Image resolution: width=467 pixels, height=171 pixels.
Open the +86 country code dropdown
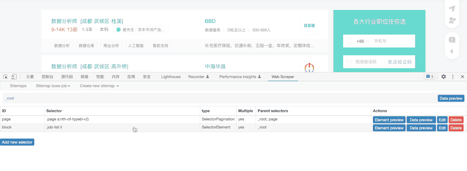pos(363,41)
